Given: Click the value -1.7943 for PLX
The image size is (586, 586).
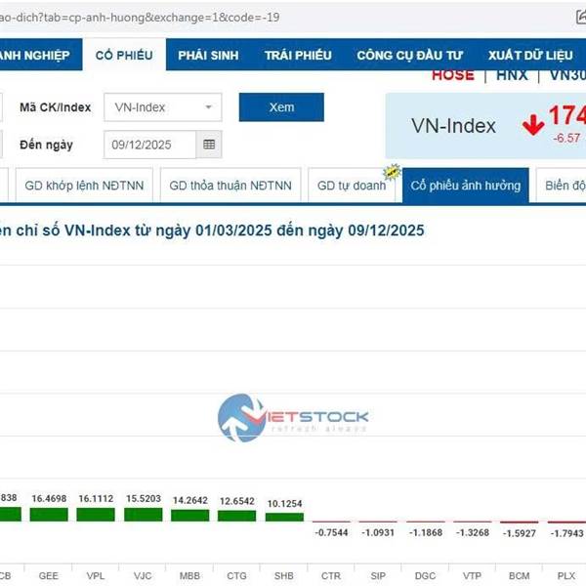Looking at the screenshot, I should point(566,533).
